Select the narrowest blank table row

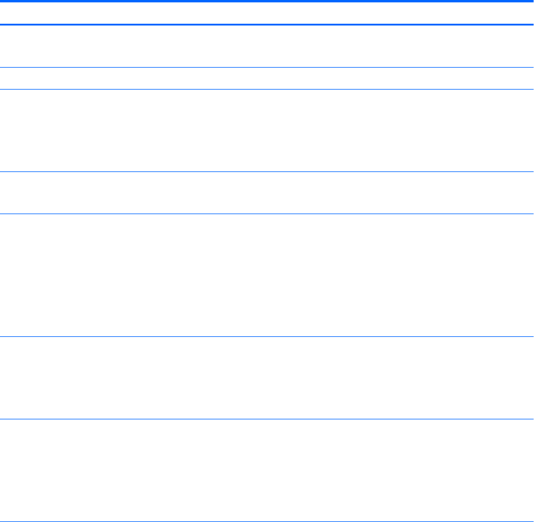point(267,78)
